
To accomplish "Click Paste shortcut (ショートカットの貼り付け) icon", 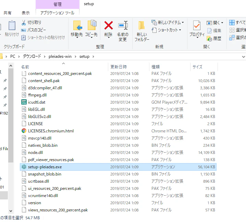I will pos(23,38).
